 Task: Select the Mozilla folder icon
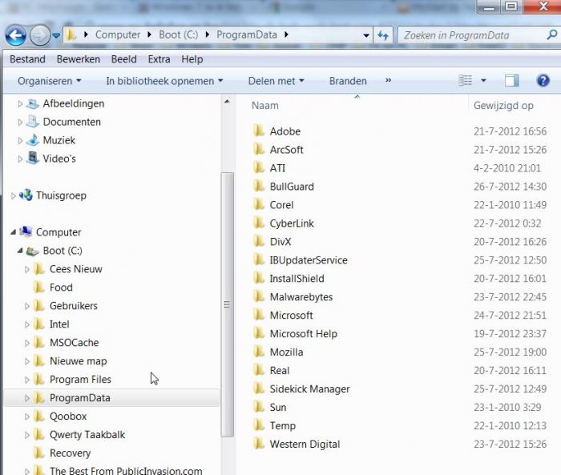pos(259,351)
